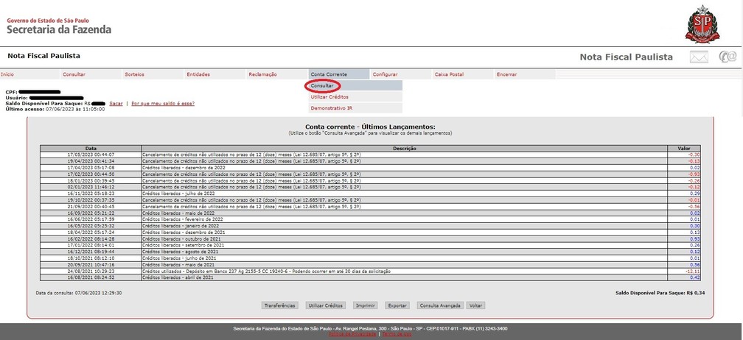Select the date 21/09/2022 00:40:45

91,207
